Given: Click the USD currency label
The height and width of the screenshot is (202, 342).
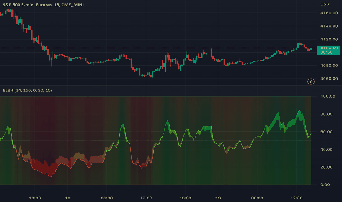Looking at the screenshot, I should click(325, 4).
